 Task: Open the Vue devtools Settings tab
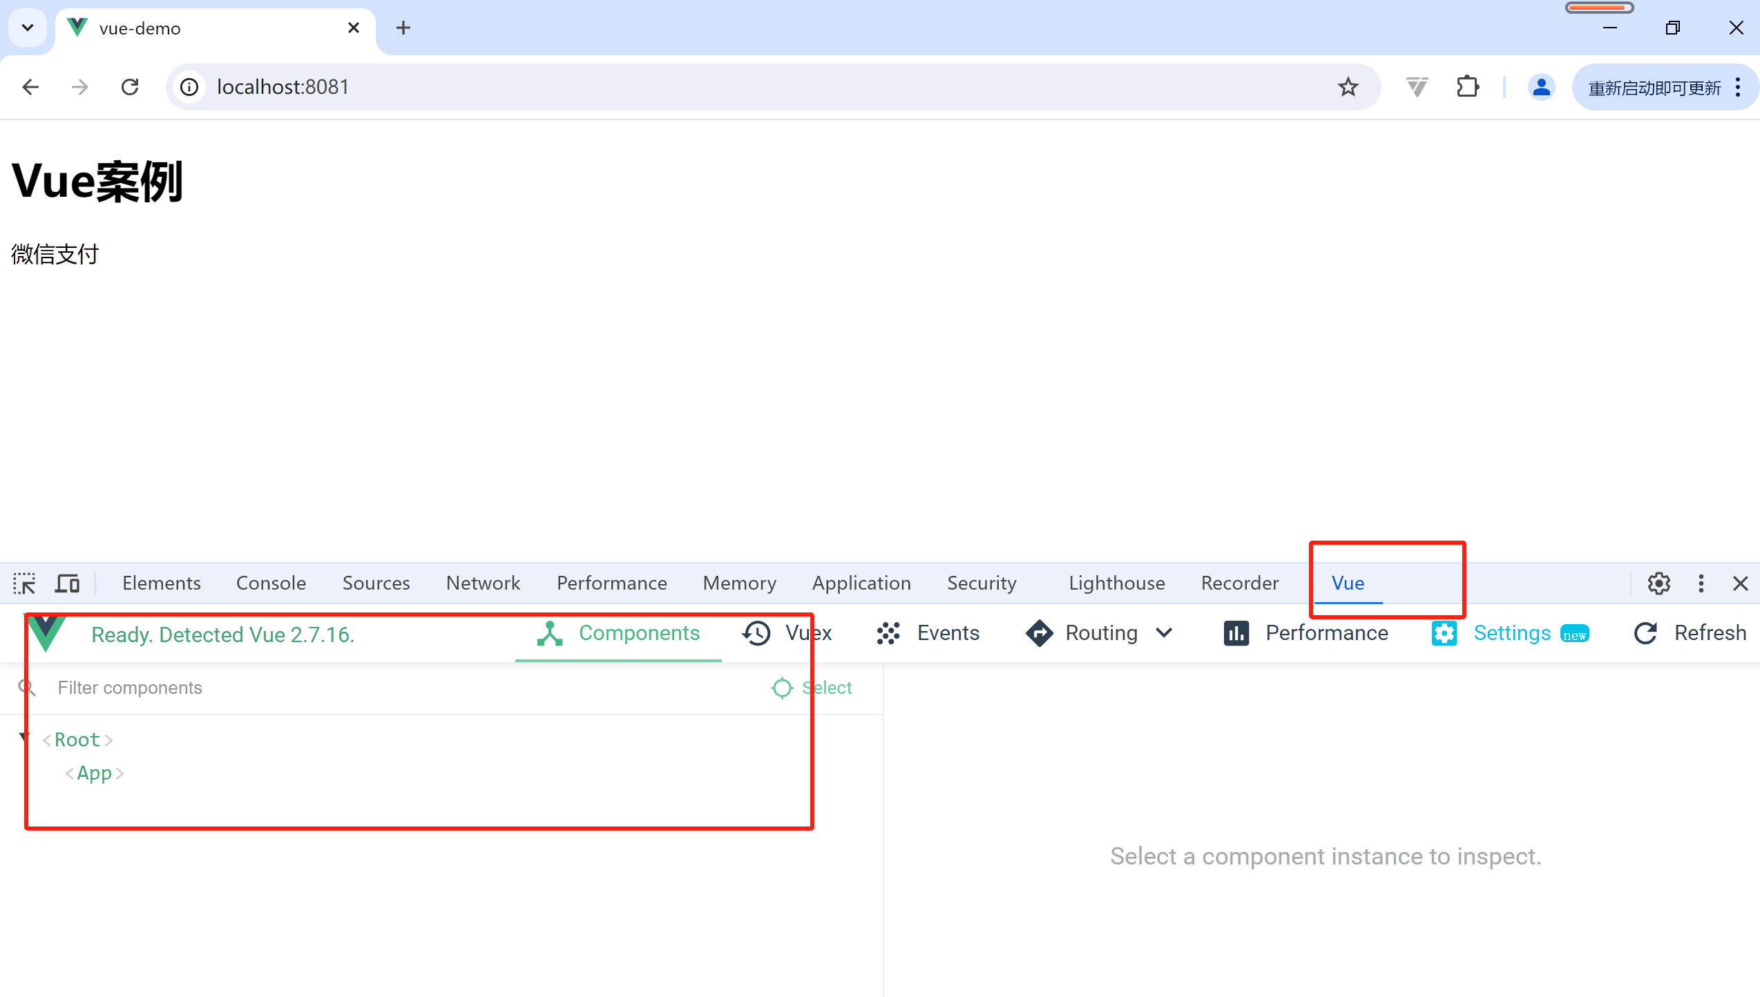1511,633
